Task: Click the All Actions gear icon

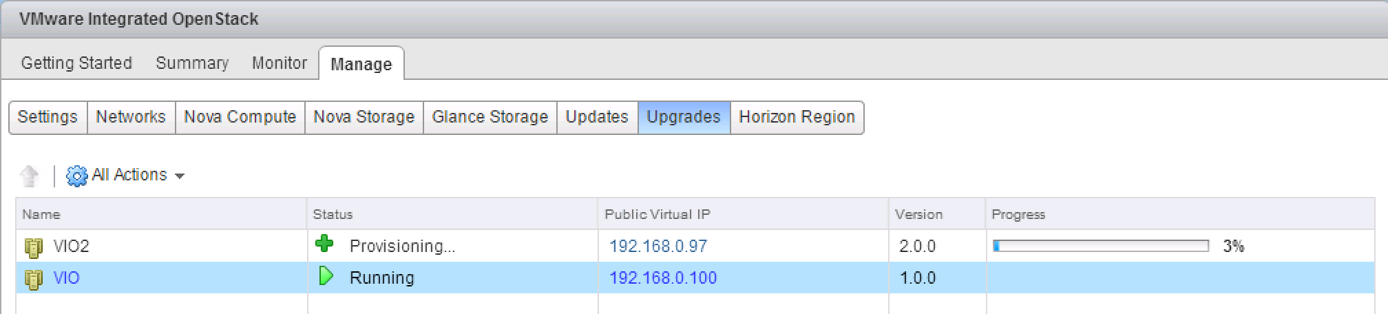Action: click(76, 176)
